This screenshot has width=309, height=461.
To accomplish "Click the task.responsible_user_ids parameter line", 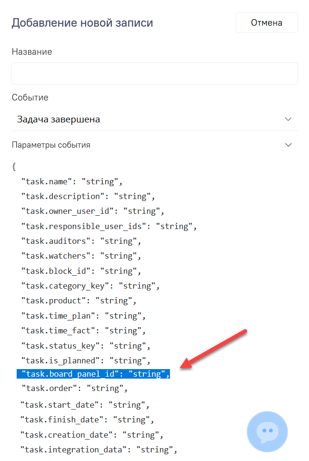I will pos(109,226).
